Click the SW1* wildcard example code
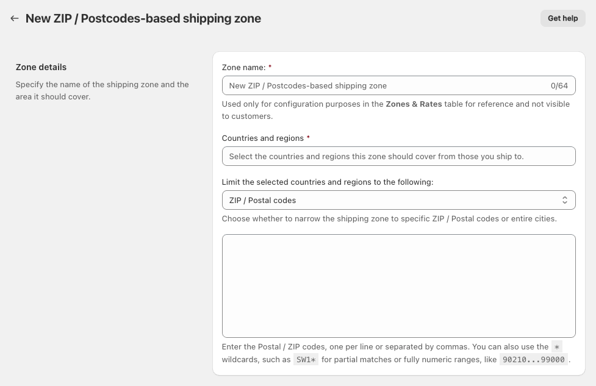Screen dimensions: 596x386 point(306,360)
